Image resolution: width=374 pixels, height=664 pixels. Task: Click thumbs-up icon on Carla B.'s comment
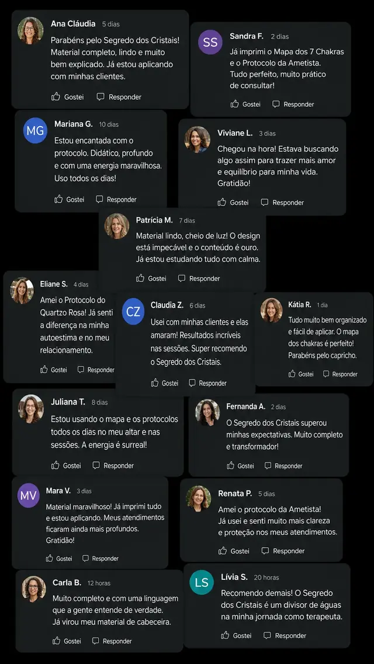point(56,641)
